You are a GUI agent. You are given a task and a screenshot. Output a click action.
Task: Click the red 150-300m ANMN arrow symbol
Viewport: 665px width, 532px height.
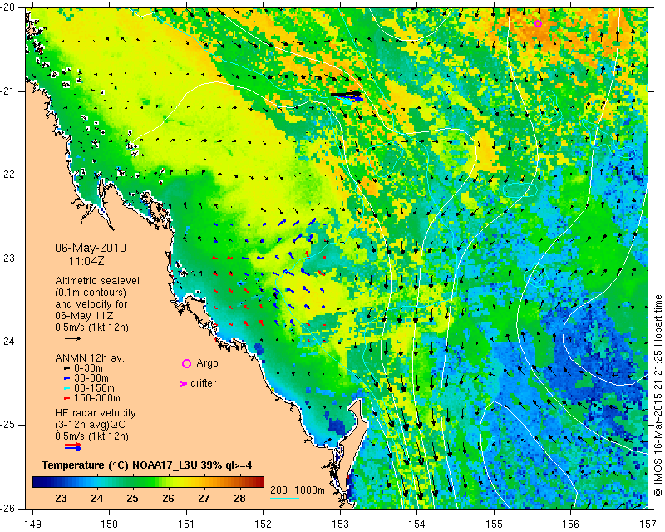click(x=66, y=399)
